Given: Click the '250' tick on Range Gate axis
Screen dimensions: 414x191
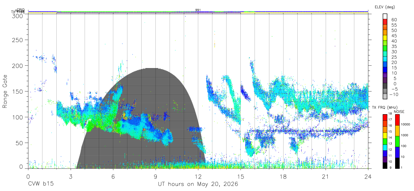Looking at the screenshot, I should [18, 40].
